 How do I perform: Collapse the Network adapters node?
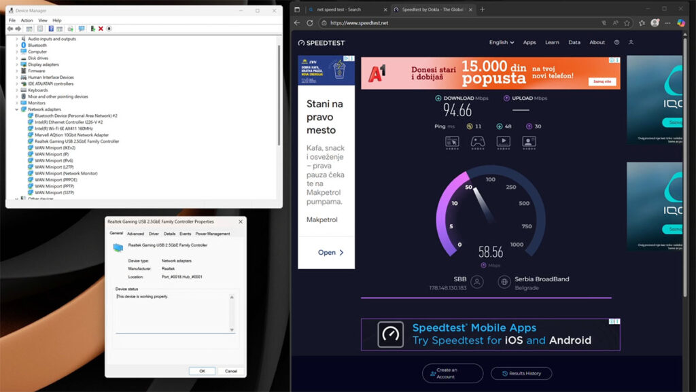17,109
